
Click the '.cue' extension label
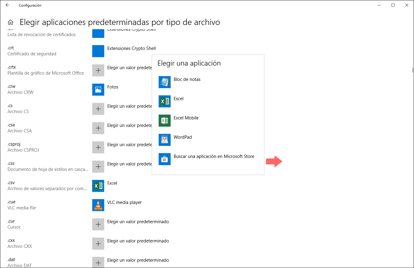click(x=11, y=202)
